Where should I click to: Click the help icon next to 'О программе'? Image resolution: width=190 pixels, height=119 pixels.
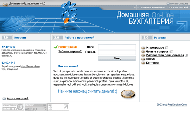pos(167,48)
